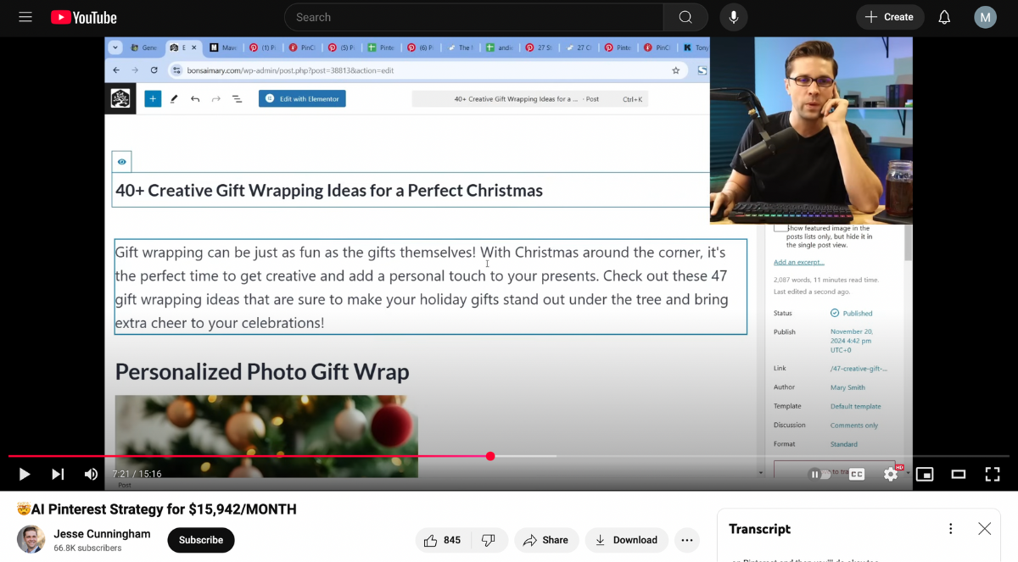Image resolution: width=1018 pixels, height=562 pixels.
Task: Click WordPress block inserter plus button
Action: click(153, 98)
